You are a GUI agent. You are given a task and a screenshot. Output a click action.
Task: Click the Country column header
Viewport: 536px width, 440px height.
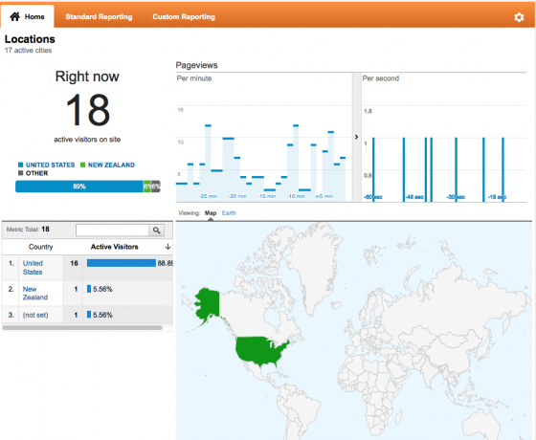(x=40, y=247)
